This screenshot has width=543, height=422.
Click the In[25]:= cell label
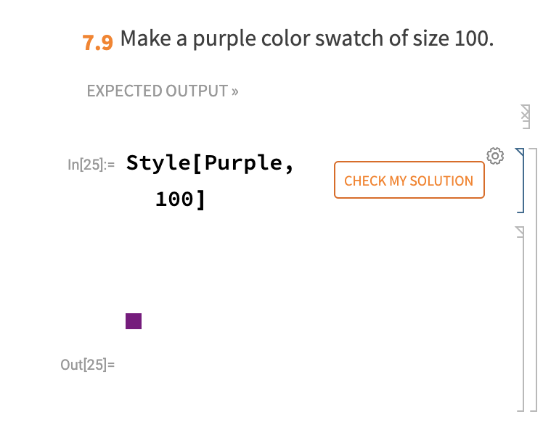pyautogui.click(x=91, y=165)
